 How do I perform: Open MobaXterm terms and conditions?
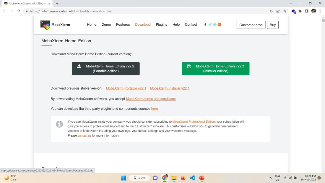click(x=151, y=99)
